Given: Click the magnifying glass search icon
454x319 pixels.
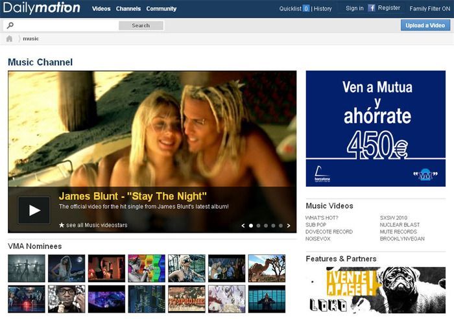Looking at the screenshot, I should tap(10, 25).
